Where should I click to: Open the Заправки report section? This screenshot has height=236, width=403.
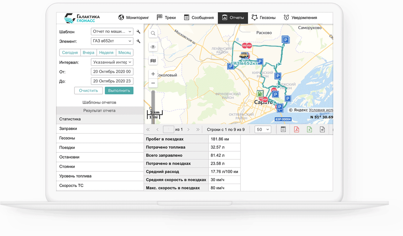point(100,128)
